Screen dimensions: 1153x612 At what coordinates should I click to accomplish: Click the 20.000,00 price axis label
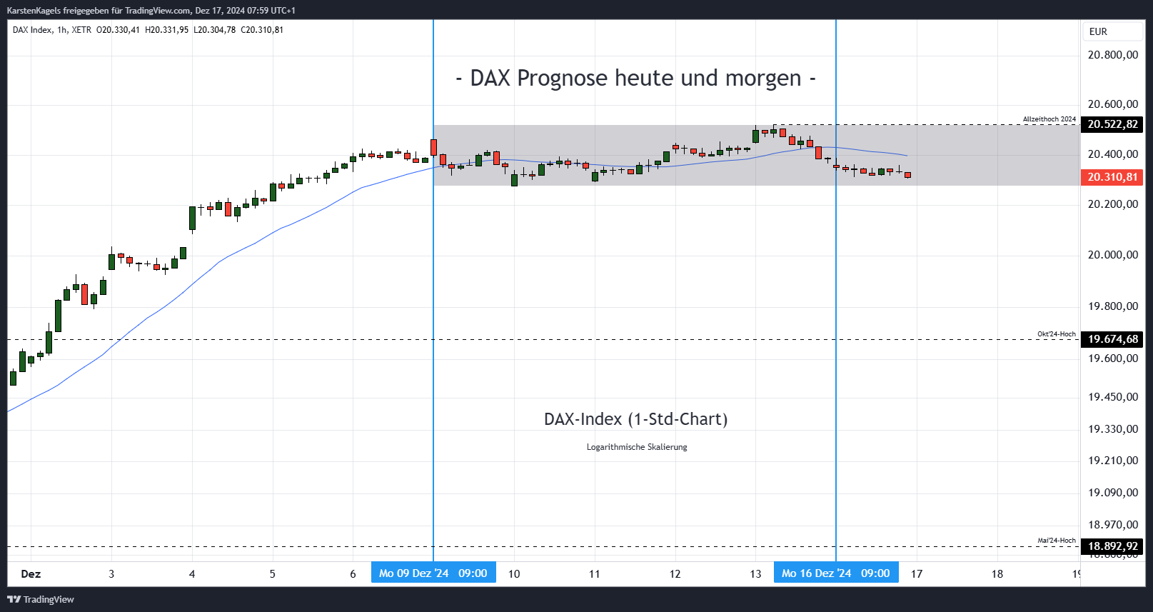coord(1112,255)
